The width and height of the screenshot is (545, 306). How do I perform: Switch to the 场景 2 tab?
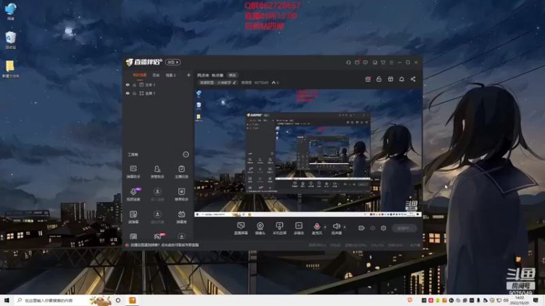coord(170,75)
